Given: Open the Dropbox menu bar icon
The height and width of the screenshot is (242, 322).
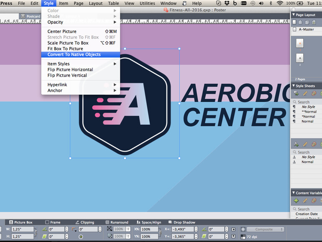Looking at the screenshot, I should [x=227, y=3].
